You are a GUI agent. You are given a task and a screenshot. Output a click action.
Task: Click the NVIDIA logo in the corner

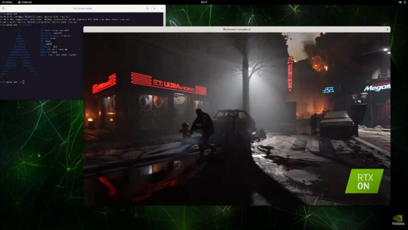click(399, 220)
